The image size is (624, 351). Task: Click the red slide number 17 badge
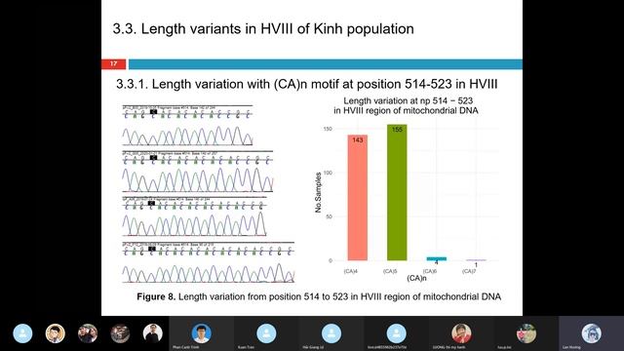[114, 63]
